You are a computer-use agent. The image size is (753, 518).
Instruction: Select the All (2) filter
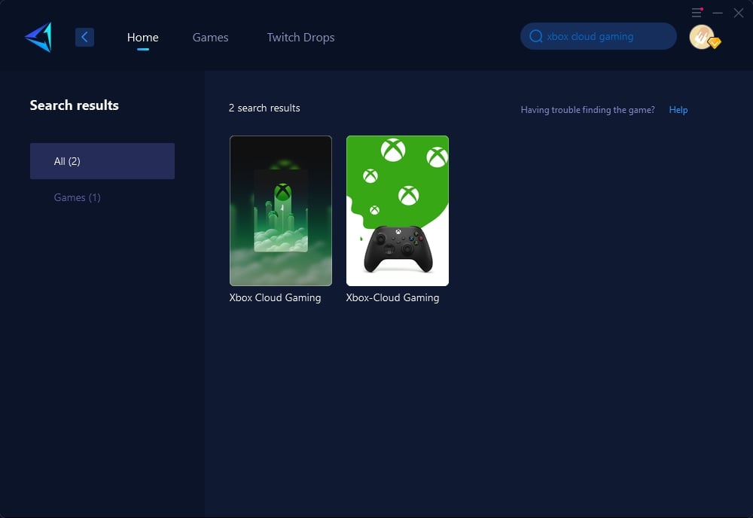click(x=102, y=161)
